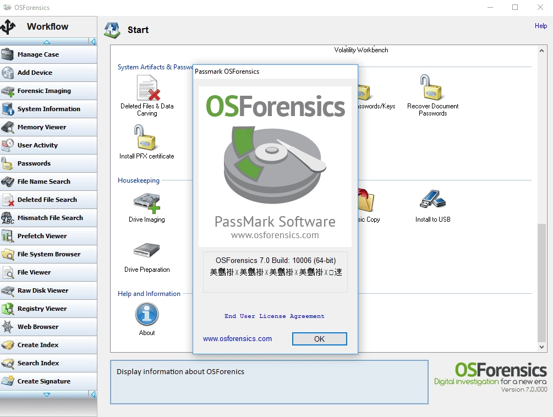The height and width of the screenshot is (417, 553).
Task: Open Web Browser module
Action: [48, 327]
